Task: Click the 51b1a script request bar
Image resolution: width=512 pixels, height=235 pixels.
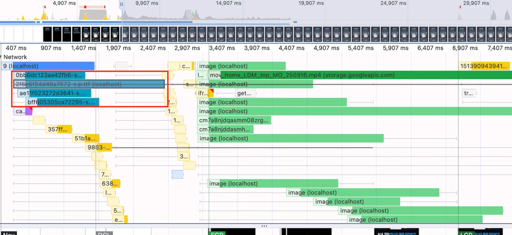Action: [x=86, y=138]
